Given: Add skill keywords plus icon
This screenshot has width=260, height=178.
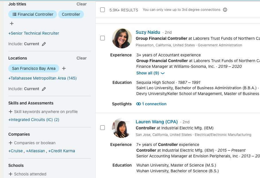Looking at the screenshot, I should (x=10, y=112).
